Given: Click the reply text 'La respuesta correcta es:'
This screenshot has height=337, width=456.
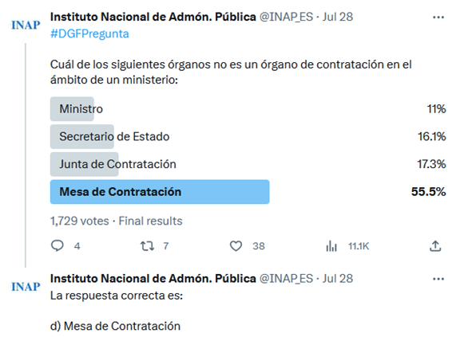Looking at the screenshot, I should click(117, 296).
